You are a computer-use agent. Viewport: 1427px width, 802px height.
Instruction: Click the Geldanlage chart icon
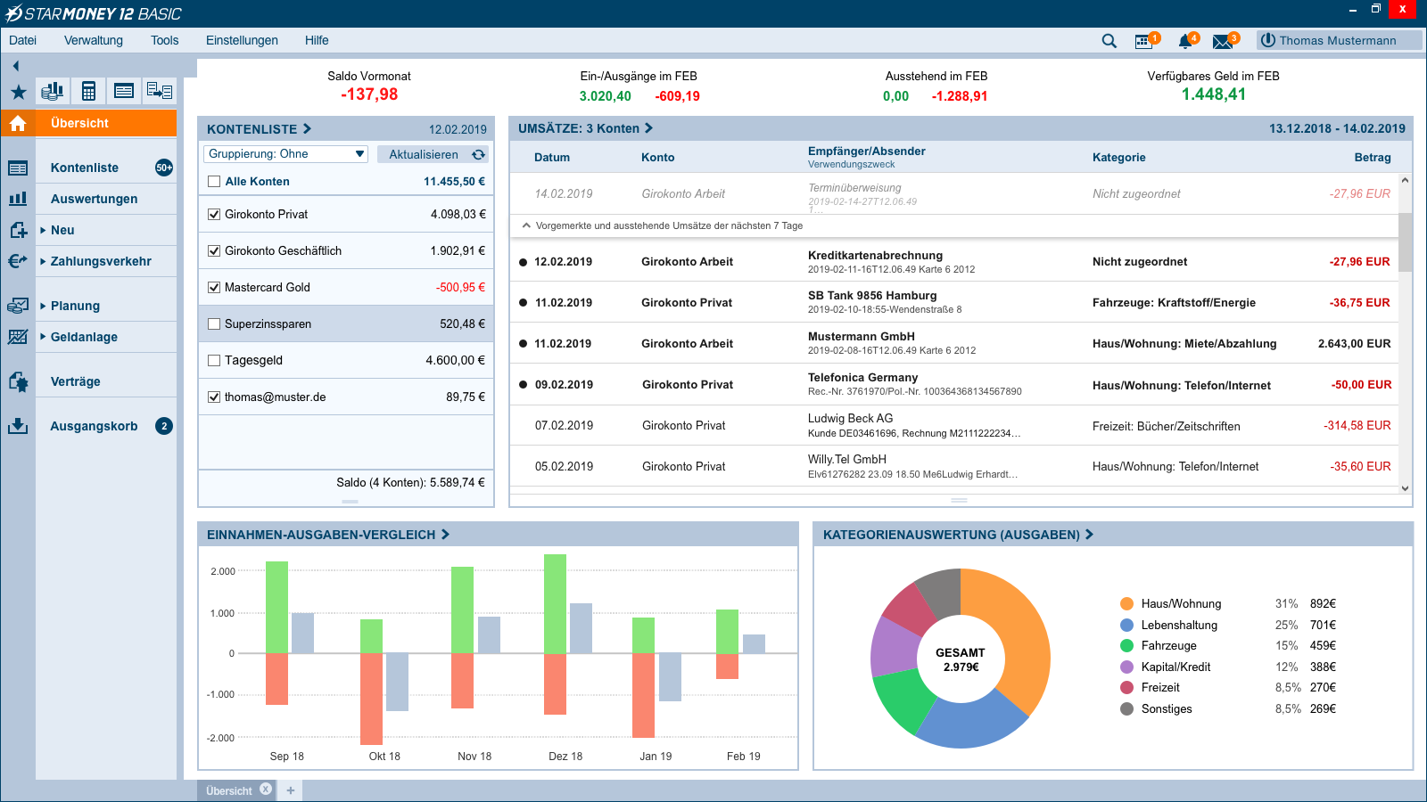pyautogui.click(x=18, y=337)
